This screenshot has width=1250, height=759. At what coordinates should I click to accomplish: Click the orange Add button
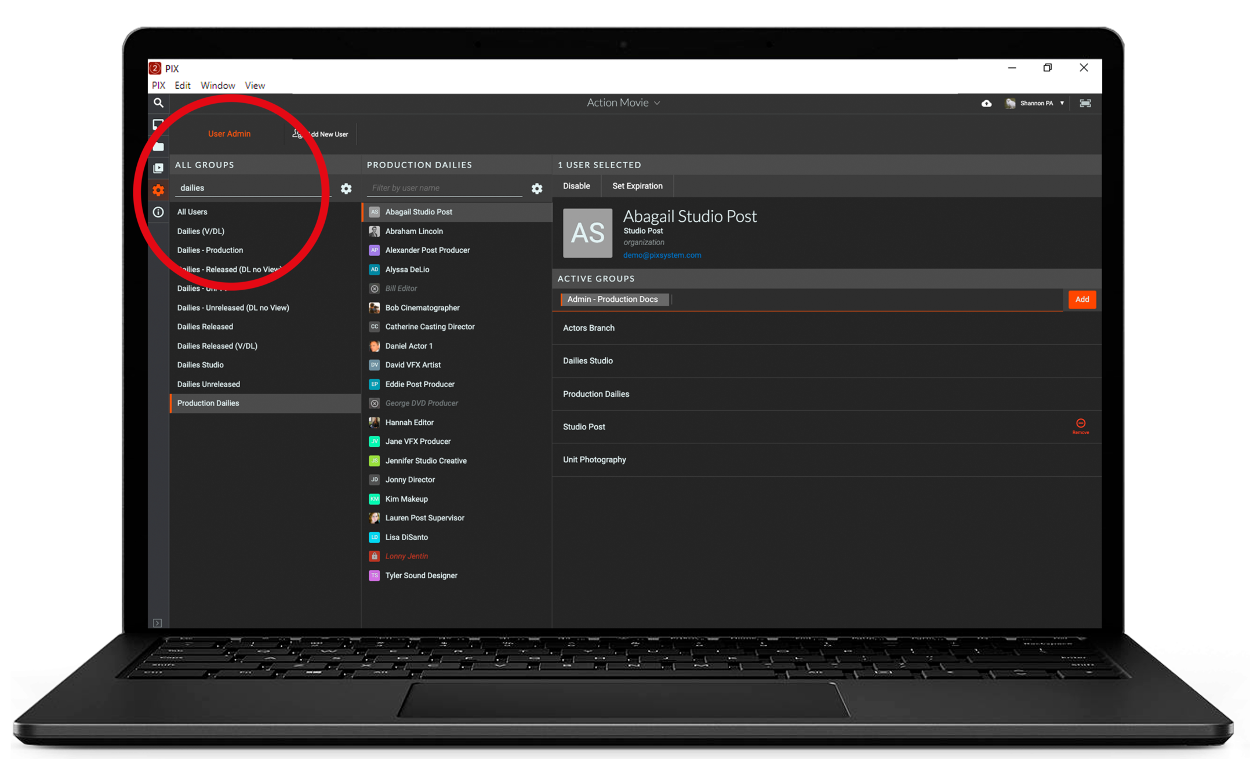point(1081,300)
